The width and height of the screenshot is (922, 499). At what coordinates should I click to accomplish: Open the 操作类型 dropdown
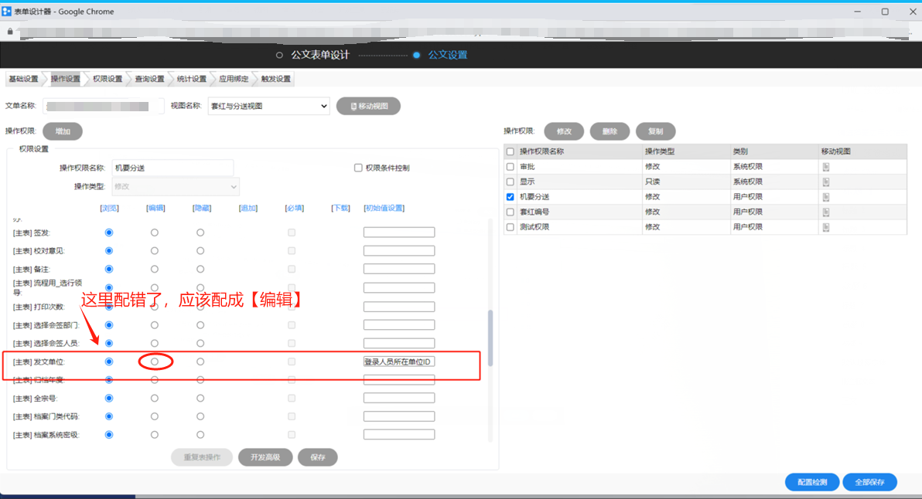point(176,187)
